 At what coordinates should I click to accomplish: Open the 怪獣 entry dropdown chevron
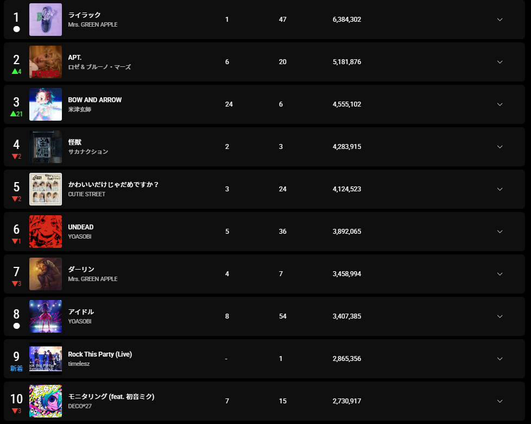tap(500, 147)
